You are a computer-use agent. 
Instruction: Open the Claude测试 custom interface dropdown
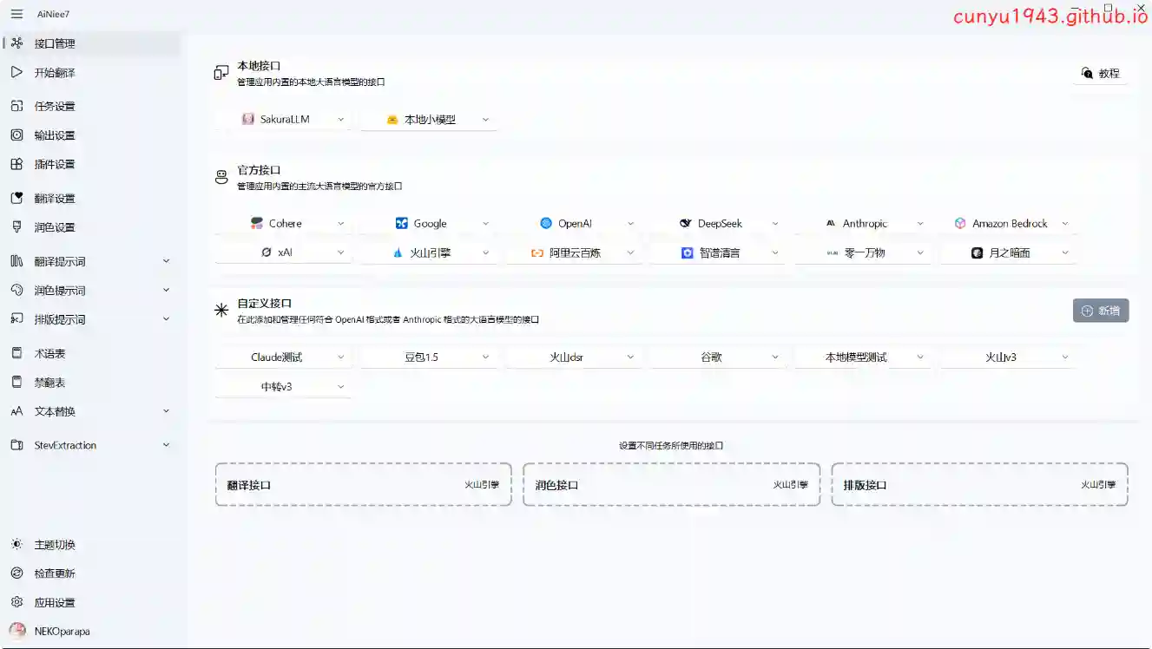283,357
